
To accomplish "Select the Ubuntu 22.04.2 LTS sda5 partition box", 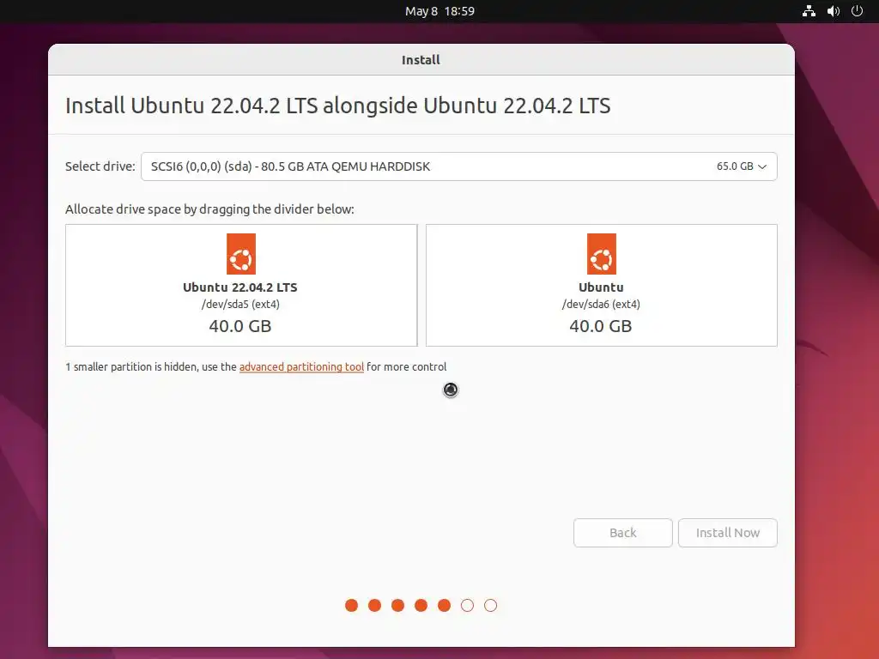I will click(x=241, y=285).
